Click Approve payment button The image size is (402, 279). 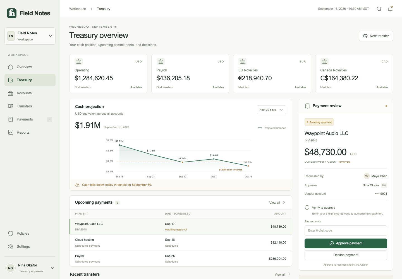346,243
